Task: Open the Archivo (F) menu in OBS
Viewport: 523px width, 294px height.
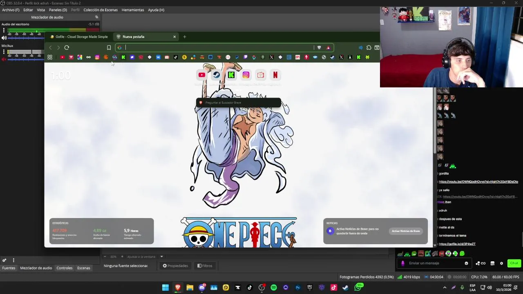Action: click(x=11, y=10)
